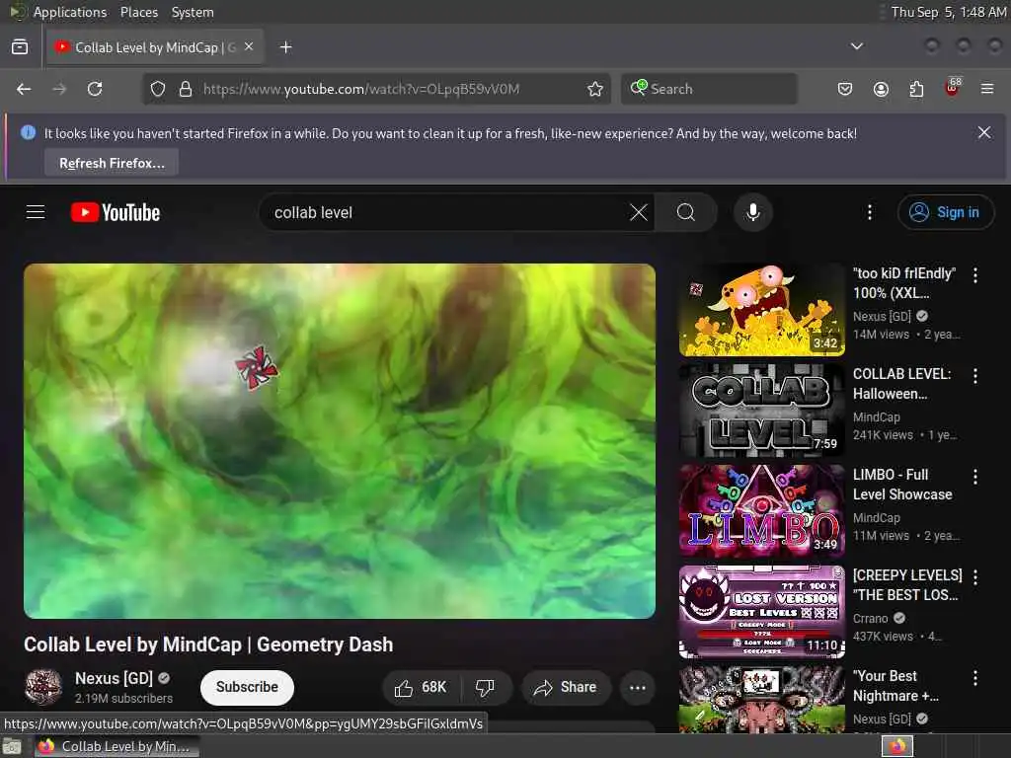Click the YouTube search magnifier button

click(686, 212)
